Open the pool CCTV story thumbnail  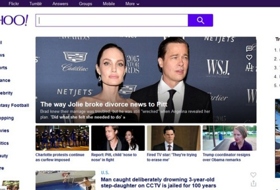(65, 180)
